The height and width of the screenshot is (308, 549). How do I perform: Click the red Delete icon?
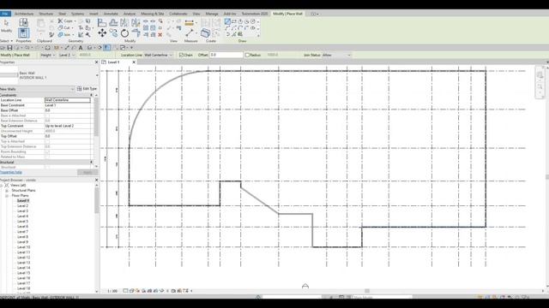pos(160,34)
